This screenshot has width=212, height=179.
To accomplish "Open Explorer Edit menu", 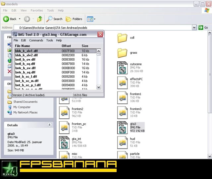I will (x=14, y=10).
